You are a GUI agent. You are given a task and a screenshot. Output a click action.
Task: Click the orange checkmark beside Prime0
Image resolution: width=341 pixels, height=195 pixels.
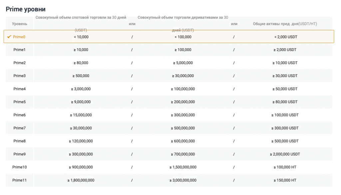tap(9, 37)
